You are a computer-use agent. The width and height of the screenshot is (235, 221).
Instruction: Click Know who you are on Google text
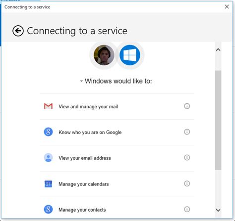point(90,133)
